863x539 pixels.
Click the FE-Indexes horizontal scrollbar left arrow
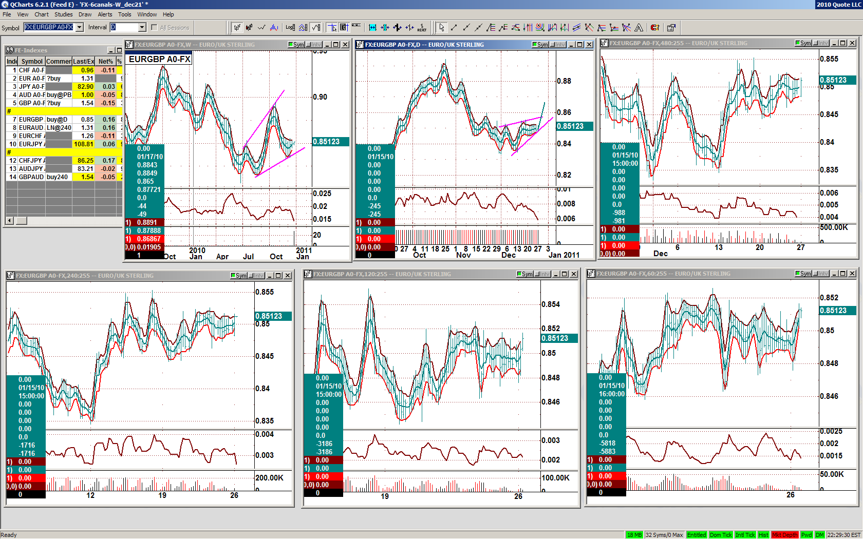coord(10,221)
